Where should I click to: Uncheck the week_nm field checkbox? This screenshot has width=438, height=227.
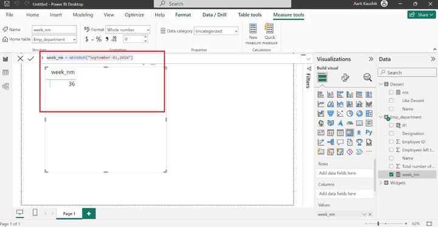[391, 175]
